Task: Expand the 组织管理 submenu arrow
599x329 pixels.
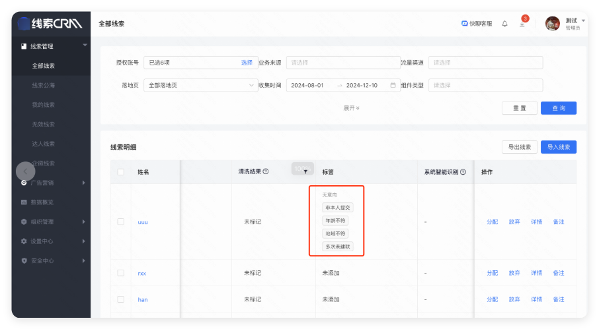Action: tap(84, 222)
